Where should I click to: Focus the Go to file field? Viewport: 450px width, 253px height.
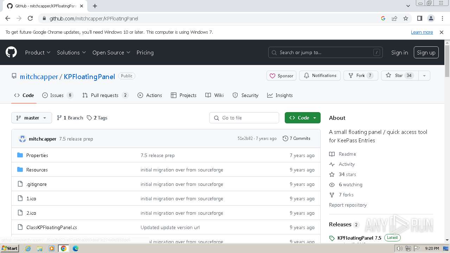tap(244, 118)
